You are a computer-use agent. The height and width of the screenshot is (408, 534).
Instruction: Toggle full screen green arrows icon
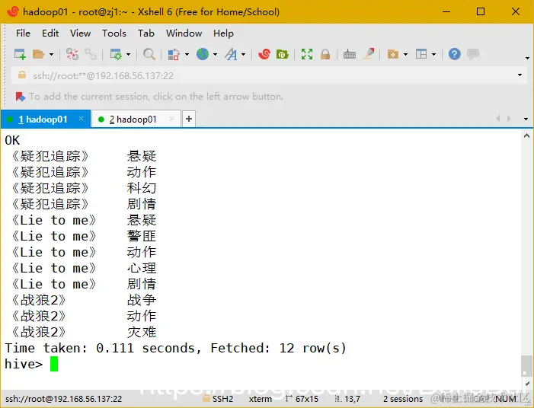tap(307, 54)
